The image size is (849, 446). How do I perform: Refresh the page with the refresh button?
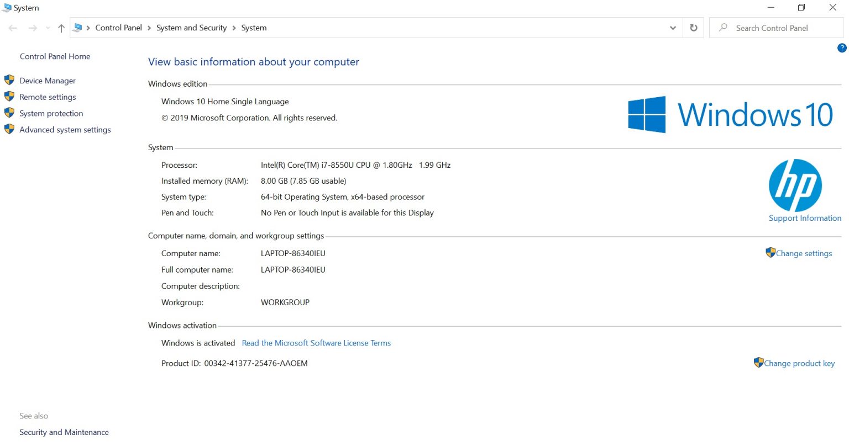[693, 28]
